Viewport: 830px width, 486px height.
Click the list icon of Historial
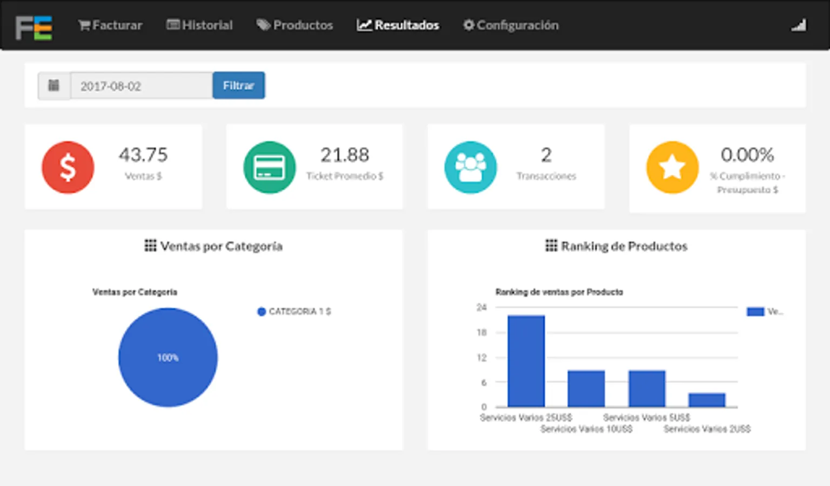(x=173, y=24)
